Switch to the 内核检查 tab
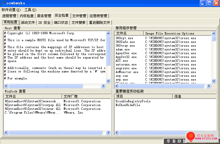 (27, 16)
